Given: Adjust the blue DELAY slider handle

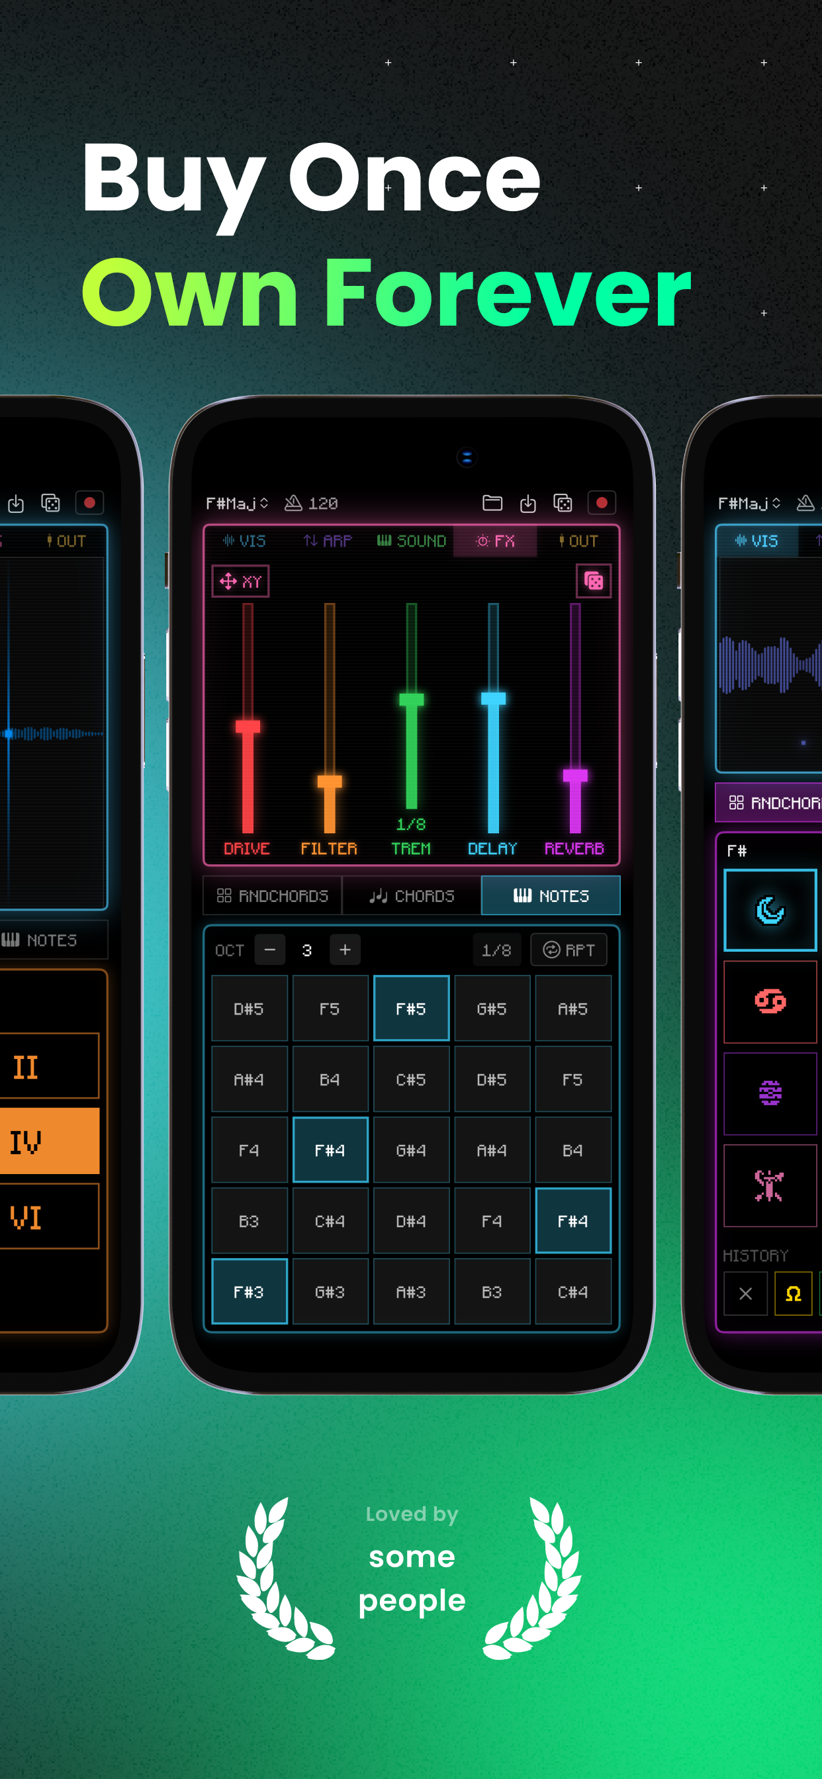Looking at the screenshot, I should tap(493, 698).
